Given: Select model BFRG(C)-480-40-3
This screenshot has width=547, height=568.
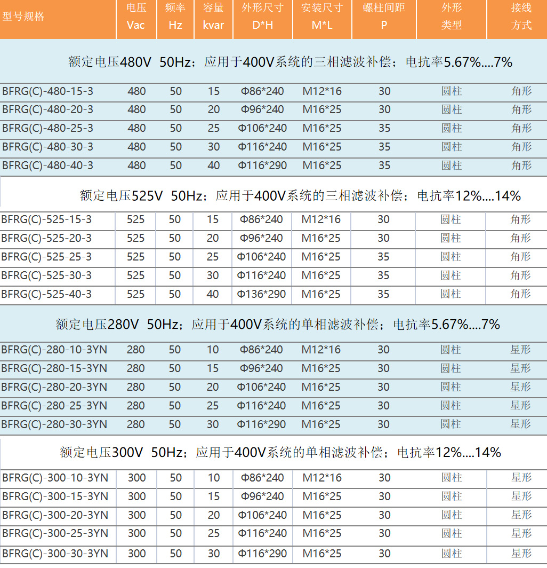Looking at the screenshot, I should (x=47, y=165).
